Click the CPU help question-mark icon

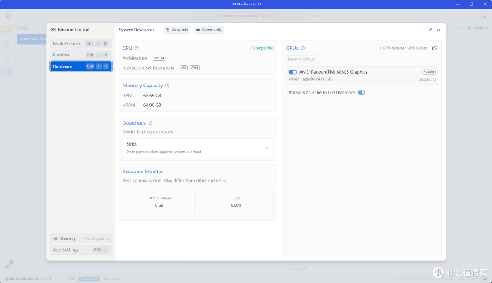point(137,48)
